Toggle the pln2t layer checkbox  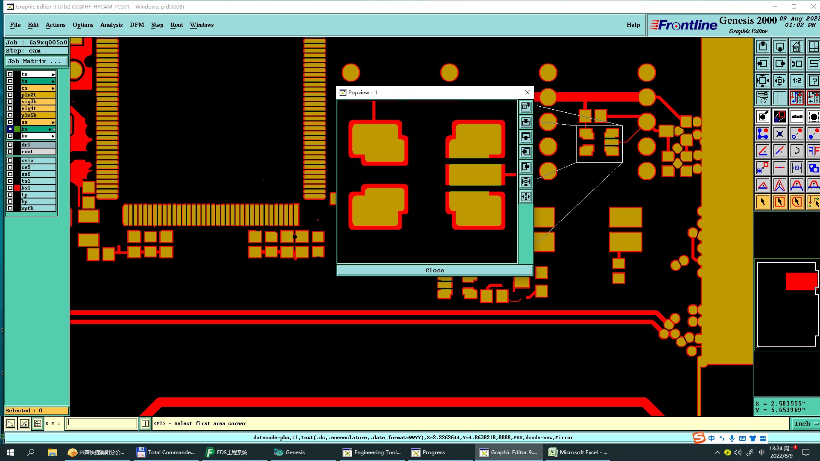click(x=10, y=95)
